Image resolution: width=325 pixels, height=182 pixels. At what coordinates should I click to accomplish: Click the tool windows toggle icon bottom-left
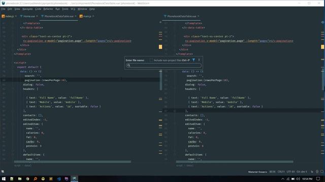(3, 171)
